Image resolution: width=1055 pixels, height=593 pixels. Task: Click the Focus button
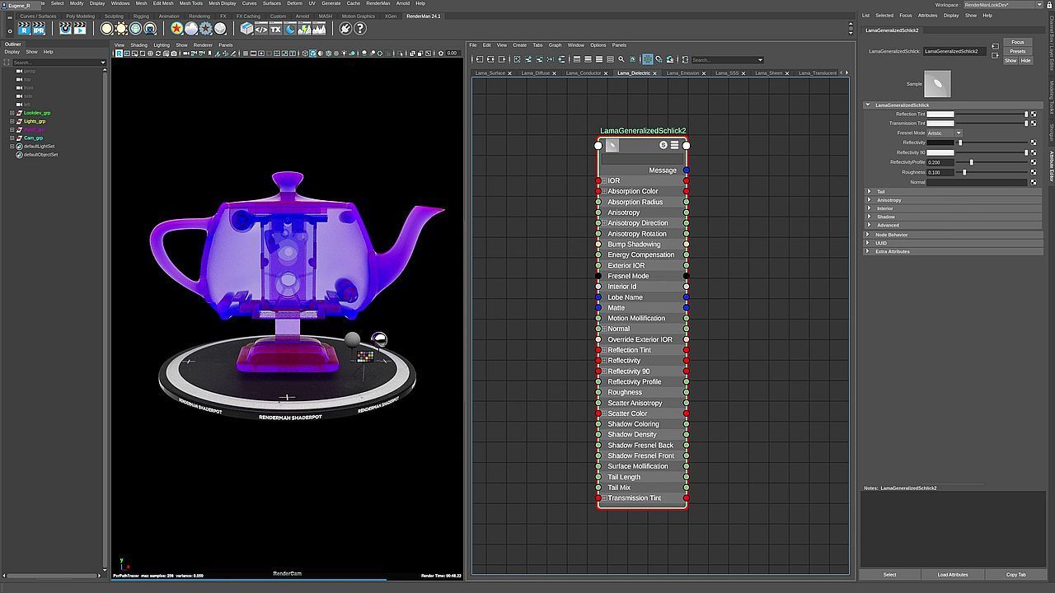tap(1018, 42)
